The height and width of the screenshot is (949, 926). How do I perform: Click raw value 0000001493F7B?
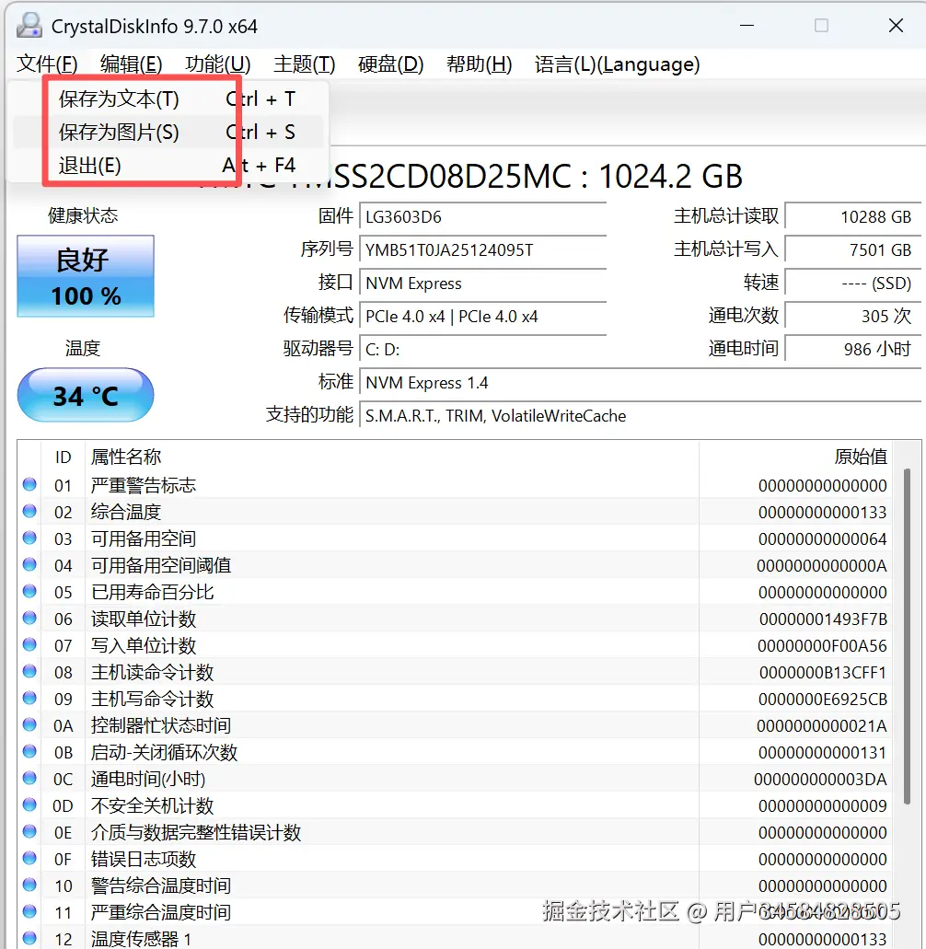(823, 619)
